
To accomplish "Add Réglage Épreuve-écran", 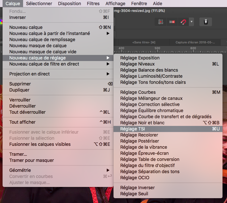I will [168, 153].
